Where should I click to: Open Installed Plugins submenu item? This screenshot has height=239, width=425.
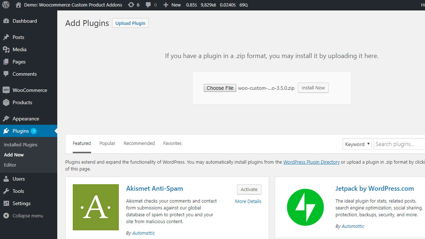(21, 145)
